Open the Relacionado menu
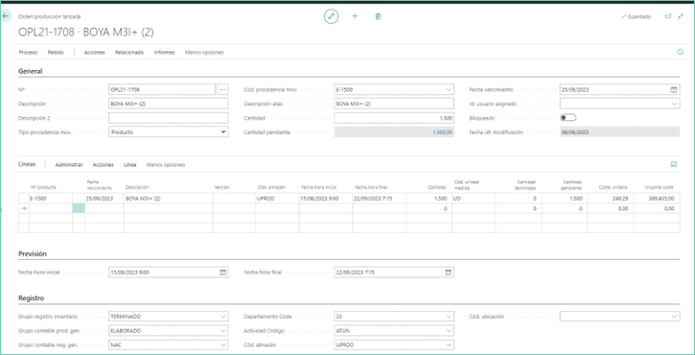Screen dimensions: 695x355 129,53
